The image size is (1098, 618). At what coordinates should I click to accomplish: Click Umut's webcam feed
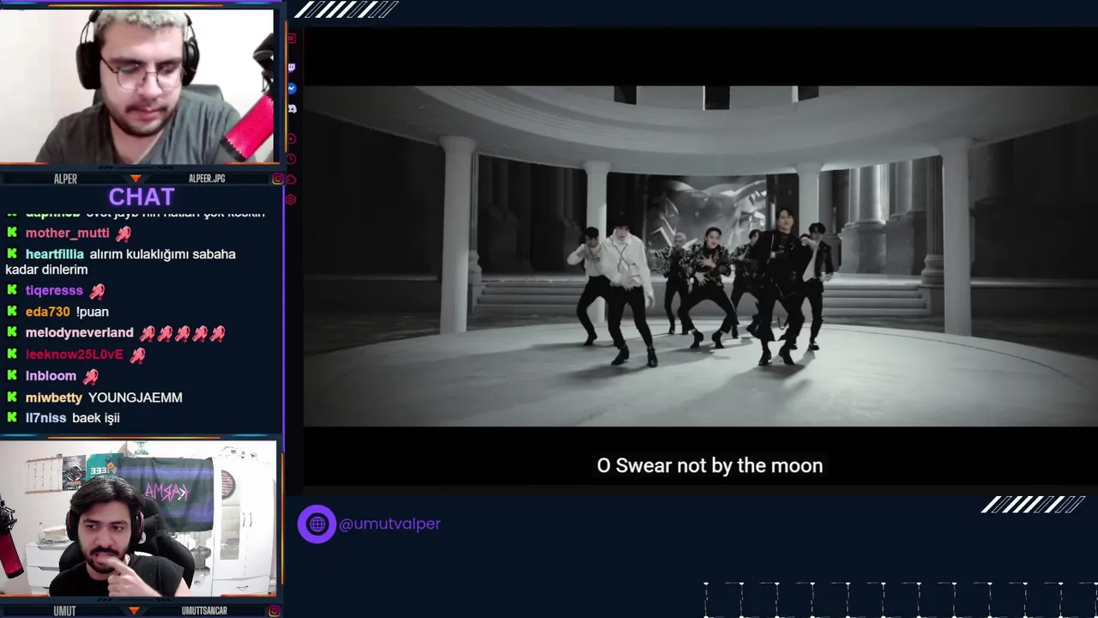138,519
